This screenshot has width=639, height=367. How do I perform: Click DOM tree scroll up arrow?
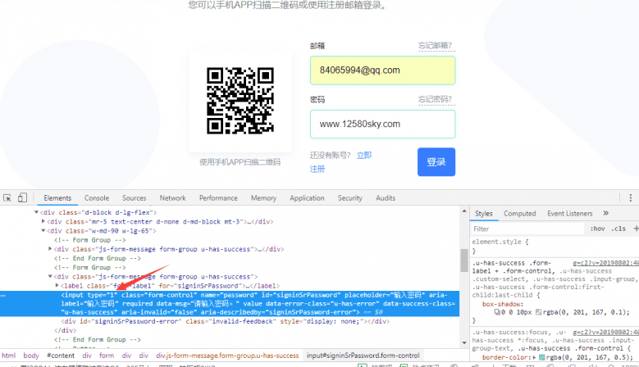coord(463,211)
